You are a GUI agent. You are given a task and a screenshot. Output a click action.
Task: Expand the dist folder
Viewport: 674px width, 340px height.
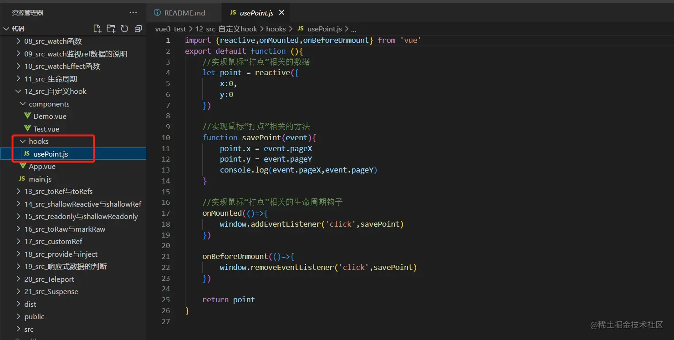click(x=18, y=304)
